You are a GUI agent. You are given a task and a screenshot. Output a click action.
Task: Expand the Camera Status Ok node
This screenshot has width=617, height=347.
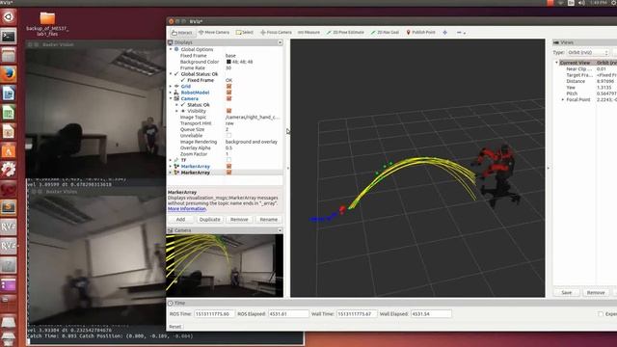[x=176, y=105]
